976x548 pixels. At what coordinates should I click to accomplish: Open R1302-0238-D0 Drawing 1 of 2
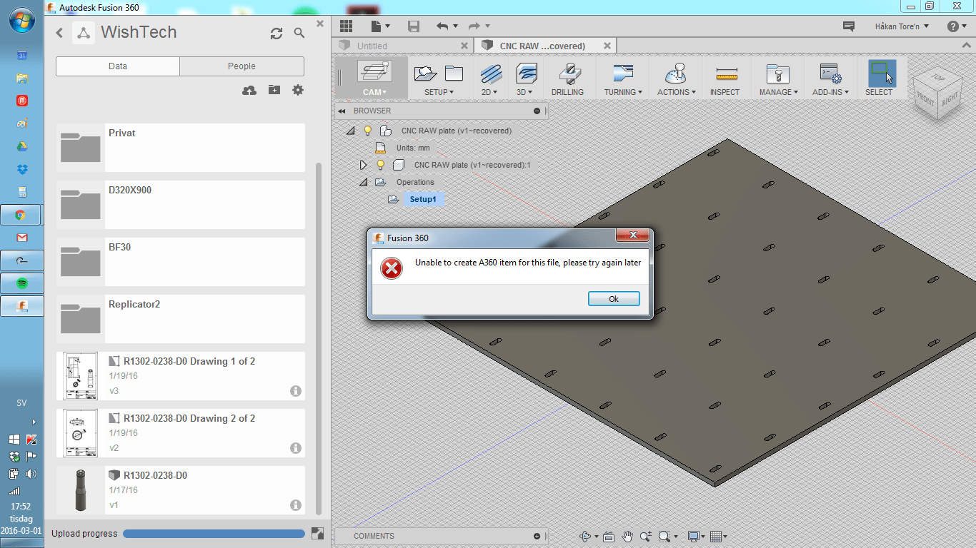181,376
